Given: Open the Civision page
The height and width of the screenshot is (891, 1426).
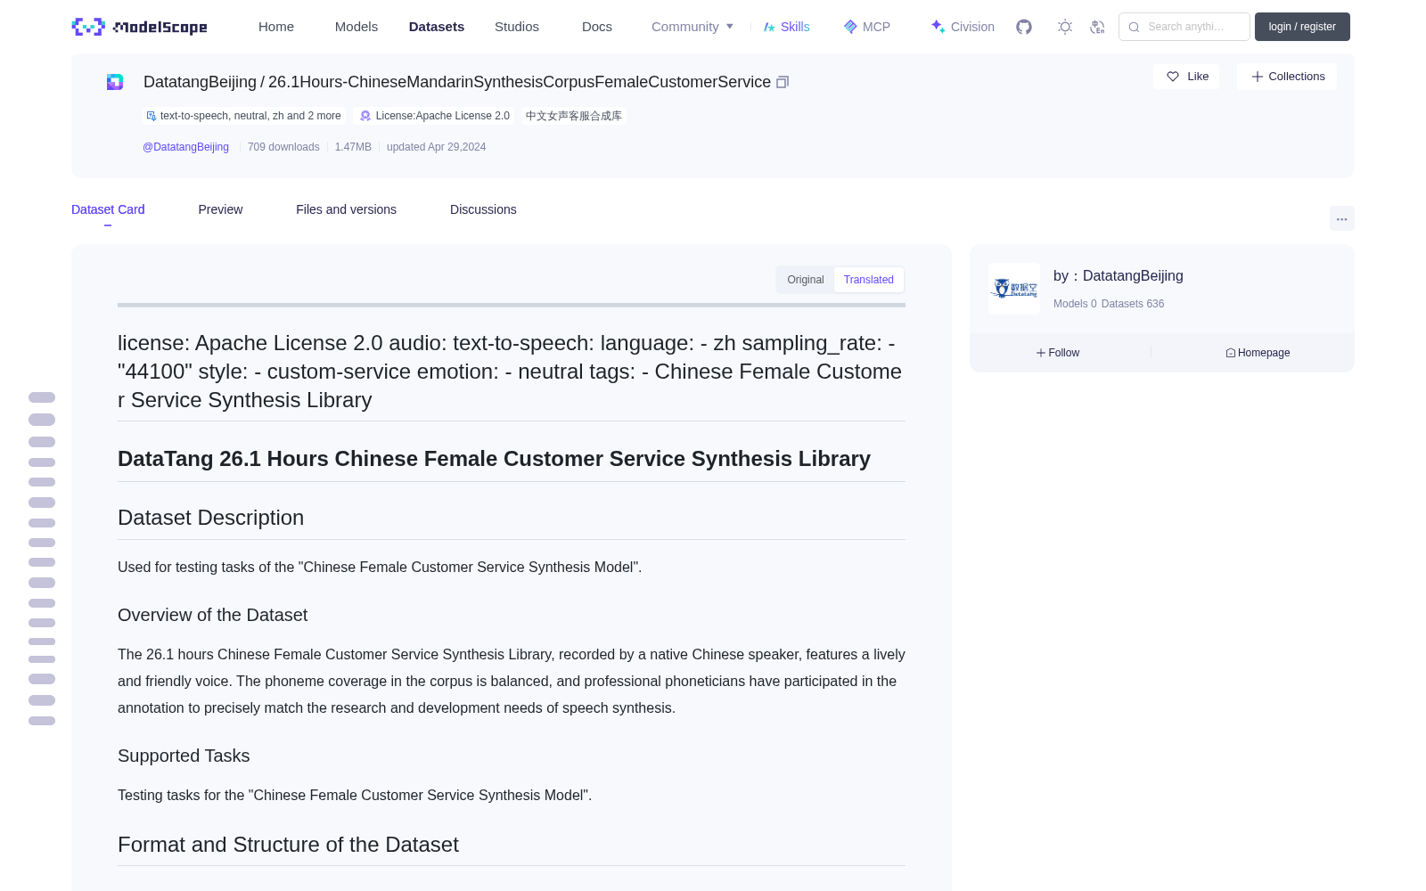Looking at the screenshot, I should 963,27.
